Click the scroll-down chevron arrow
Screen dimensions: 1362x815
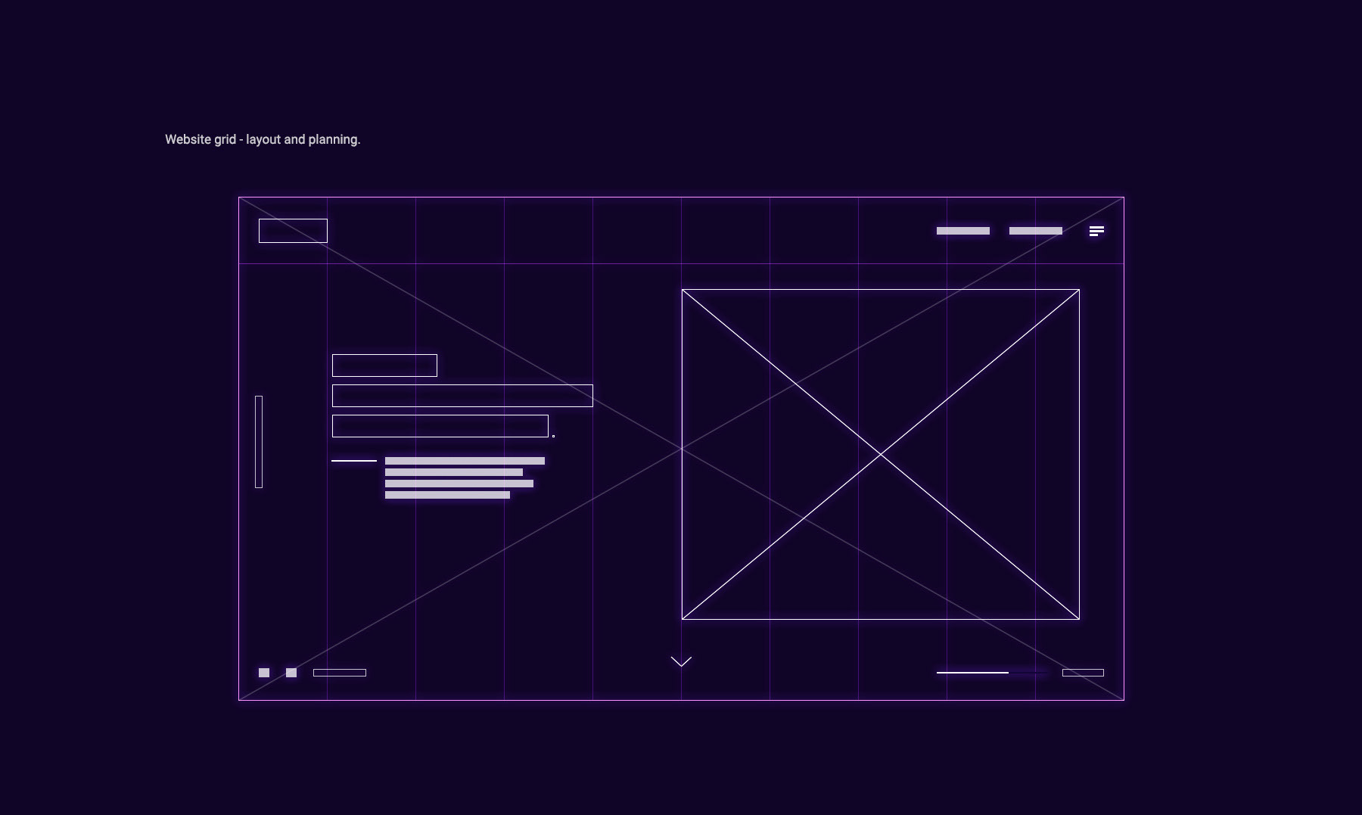681,661
